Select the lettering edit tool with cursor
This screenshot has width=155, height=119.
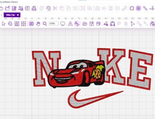(x=77, y=24)
